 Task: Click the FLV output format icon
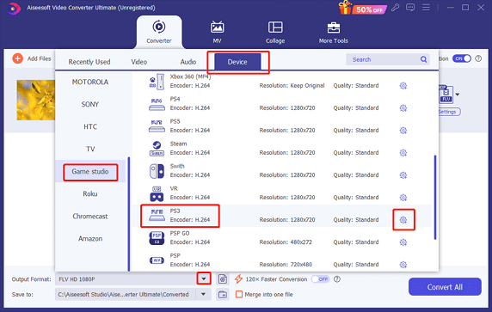click(x=446, y=94)
